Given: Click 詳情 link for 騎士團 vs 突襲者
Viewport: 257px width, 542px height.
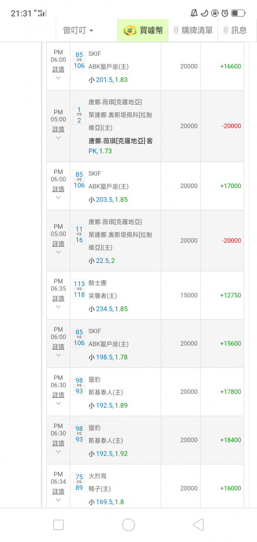Looking at the screenshot, I should click(58, 298).
